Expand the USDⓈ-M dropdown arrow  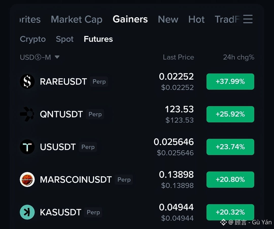pos(57,57)
